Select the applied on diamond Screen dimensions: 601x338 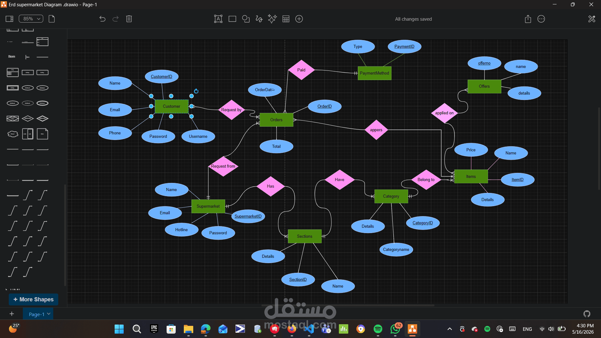tap(444, 113)
